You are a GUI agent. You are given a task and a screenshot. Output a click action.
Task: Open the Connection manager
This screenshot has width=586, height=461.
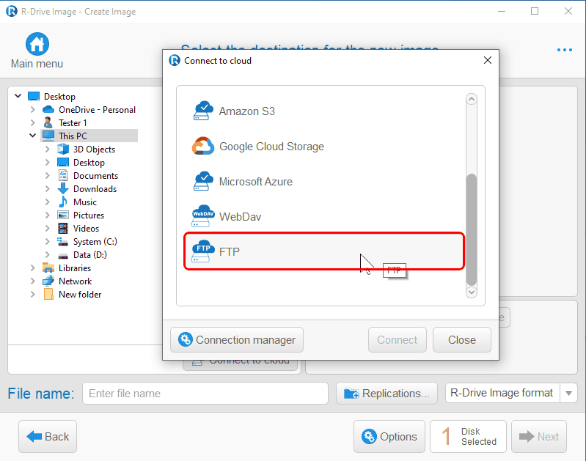click(x=237, y=339)
